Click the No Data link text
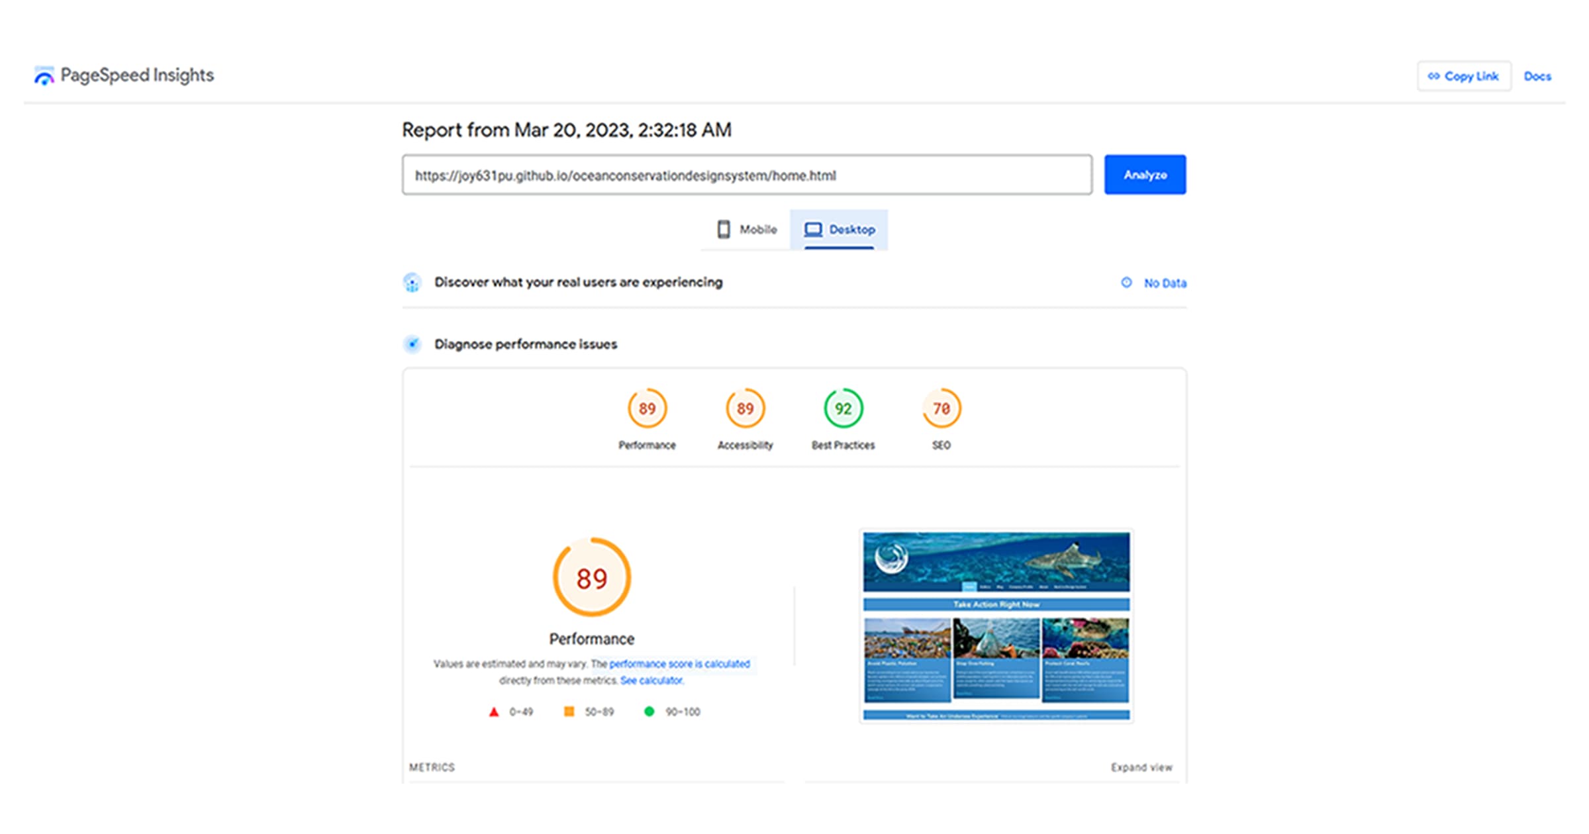This screenshot has height=834, width=1589. 1165,283
